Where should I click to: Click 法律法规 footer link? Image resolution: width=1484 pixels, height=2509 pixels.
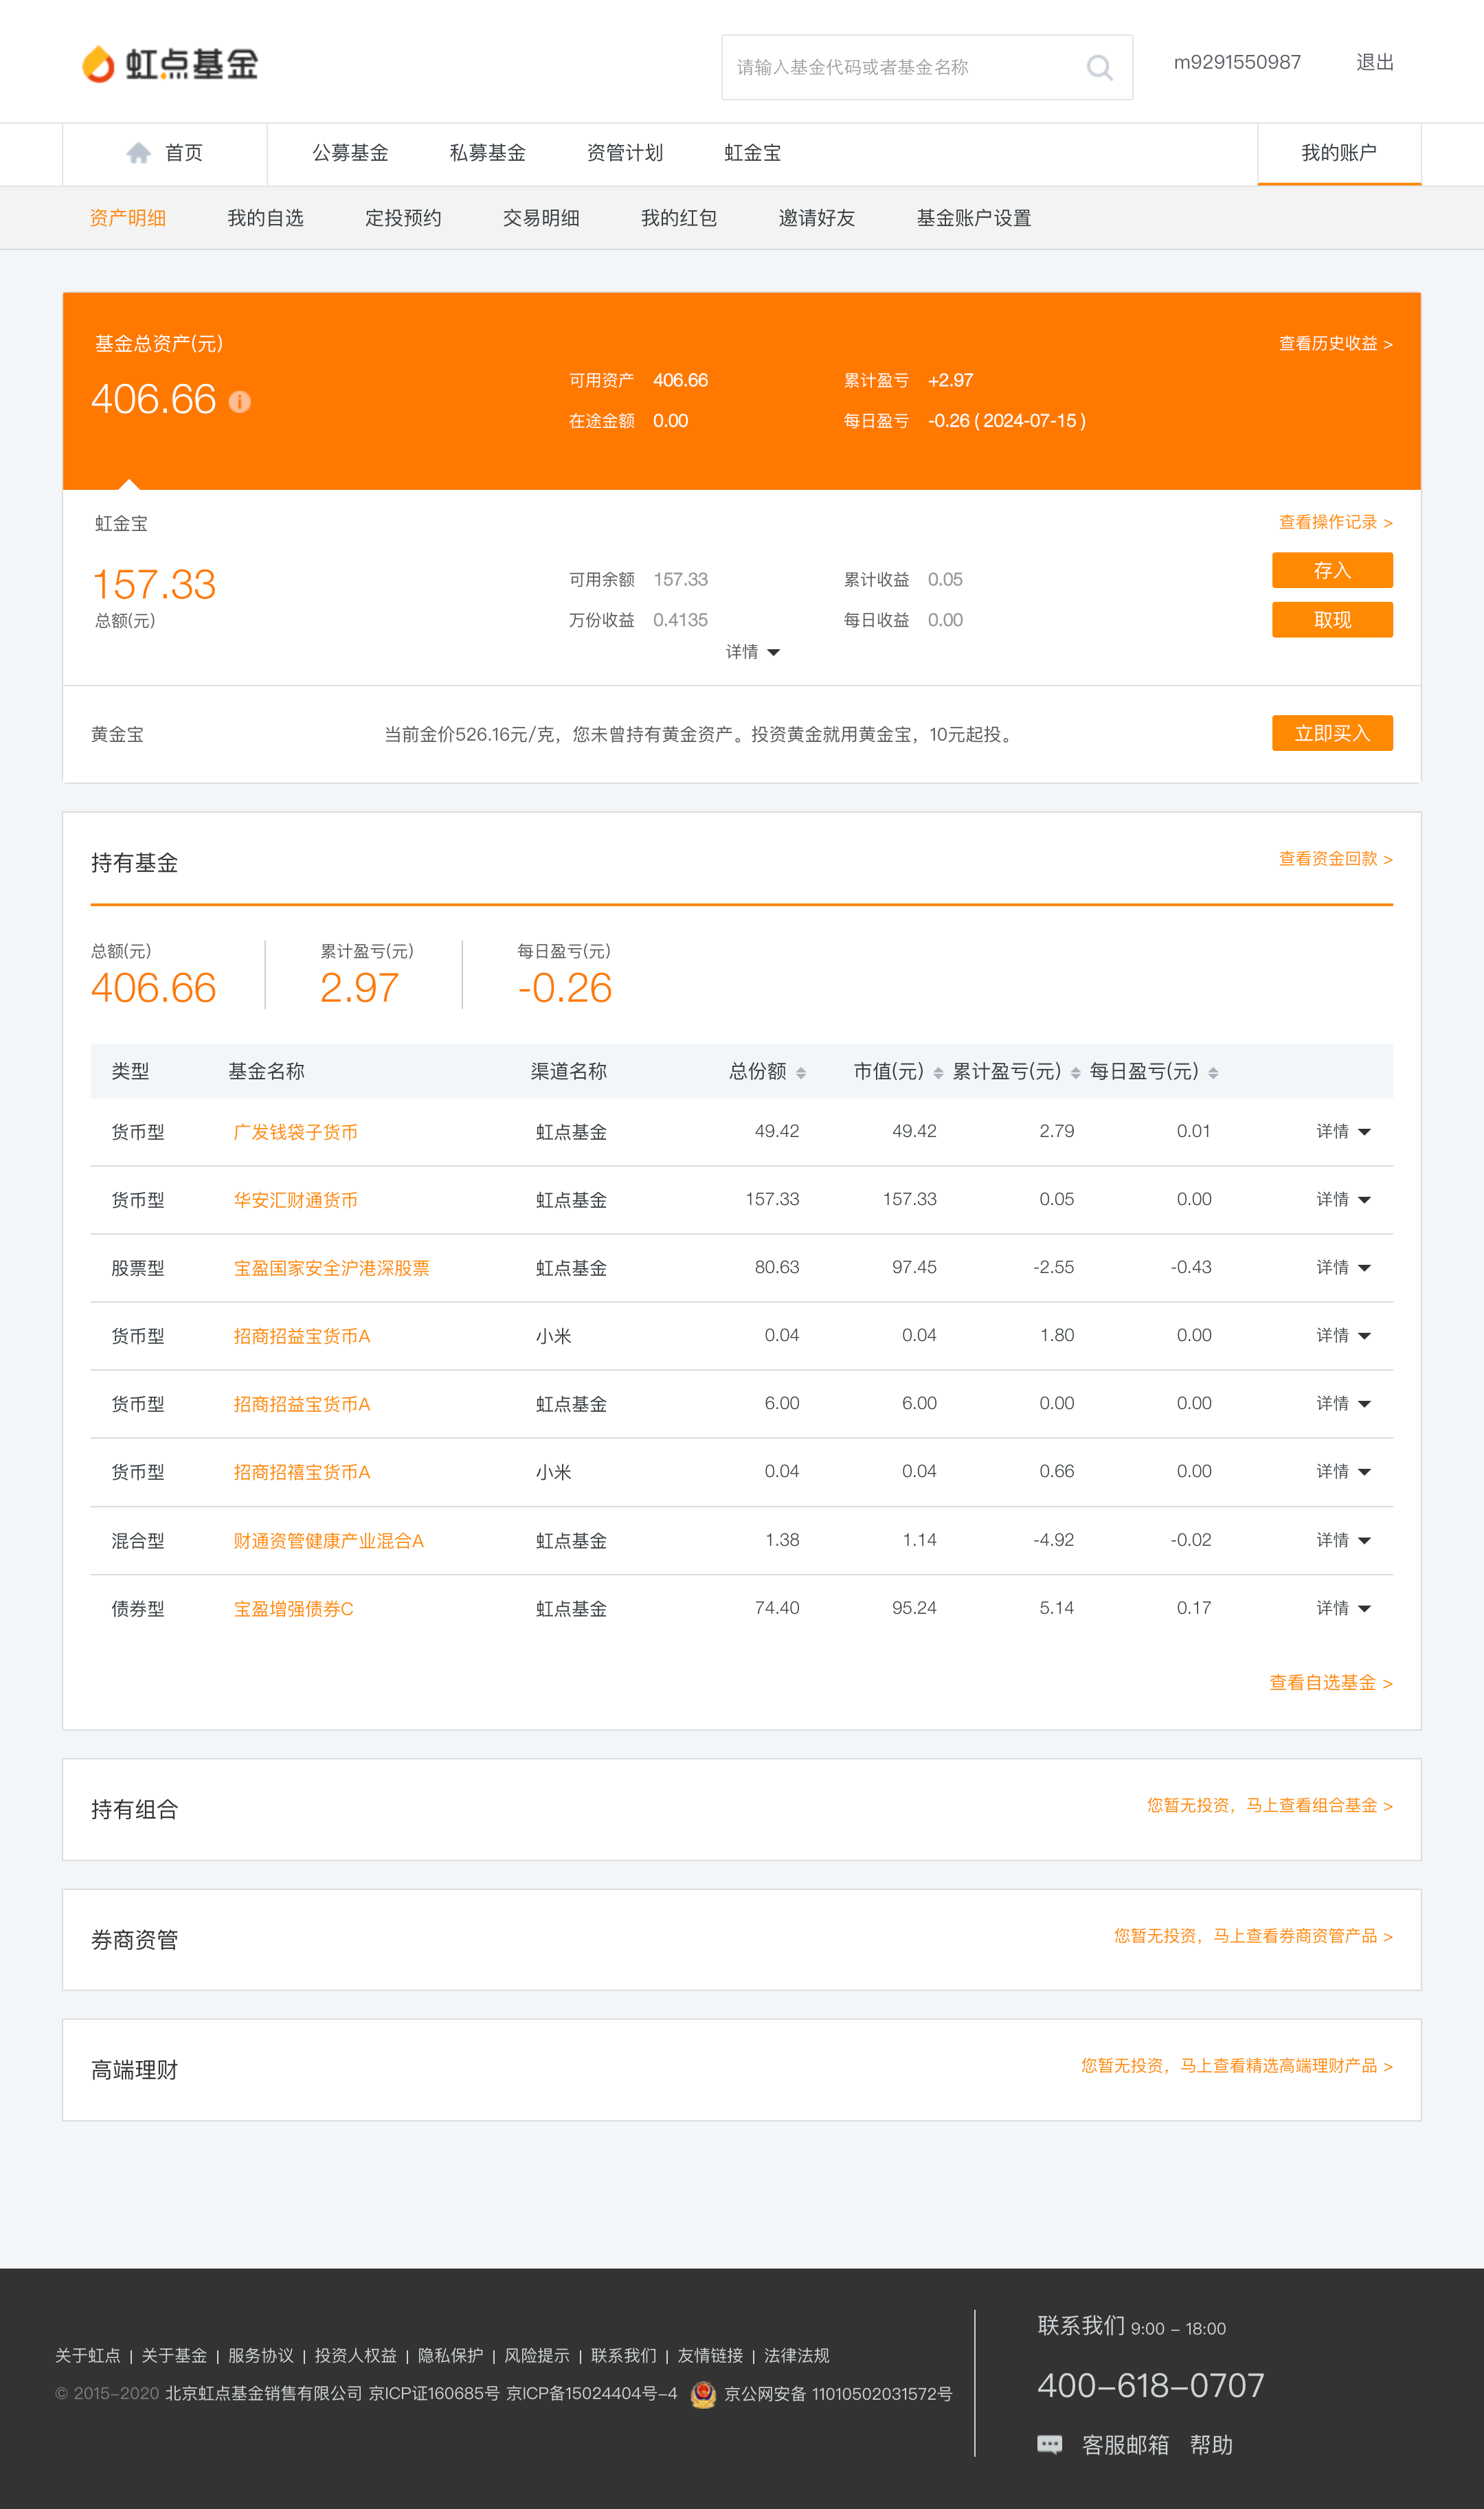[797, 2355]
